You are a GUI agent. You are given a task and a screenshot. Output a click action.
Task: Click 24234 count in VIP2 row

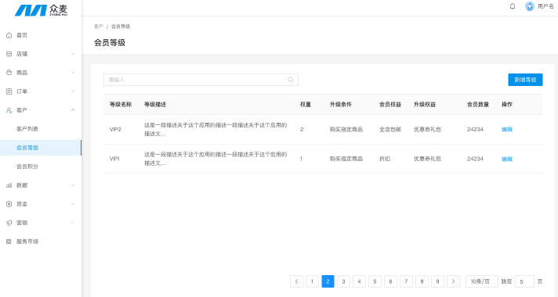(x=475, y=130)
